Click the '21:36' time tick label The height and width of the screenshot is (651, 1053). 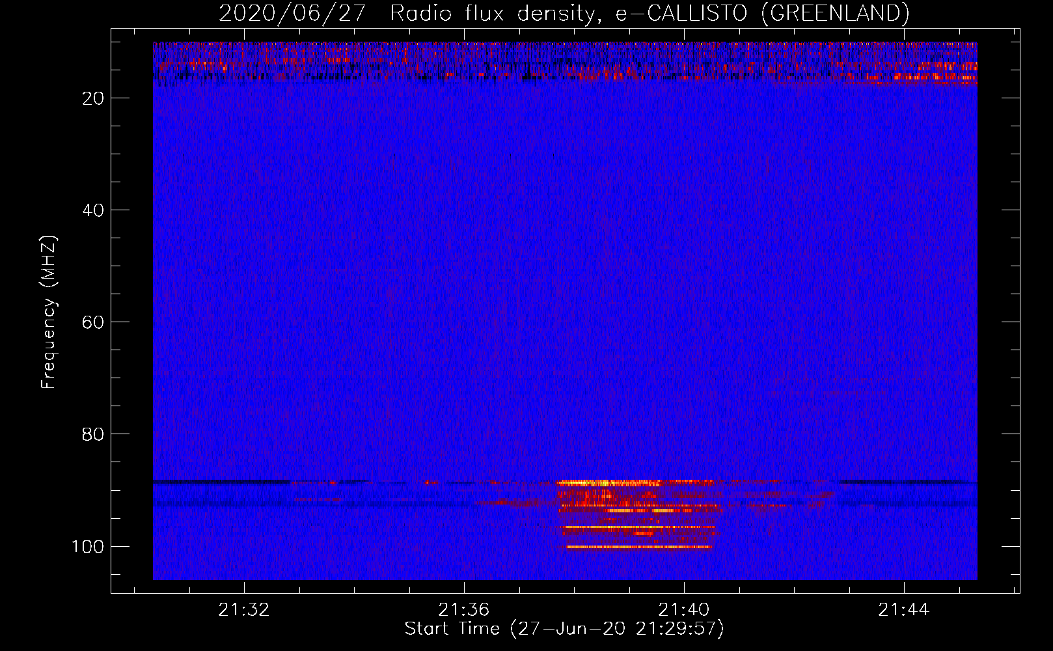pos(463,610)
